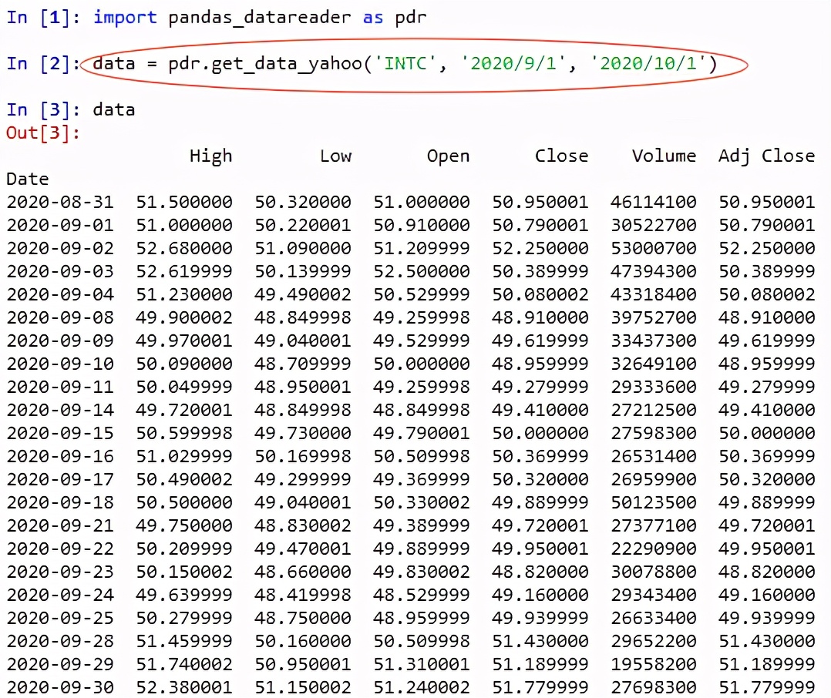Select the import keyword in cell 1
This screenshot has width=831, height=698.
[x=125, y=16]
